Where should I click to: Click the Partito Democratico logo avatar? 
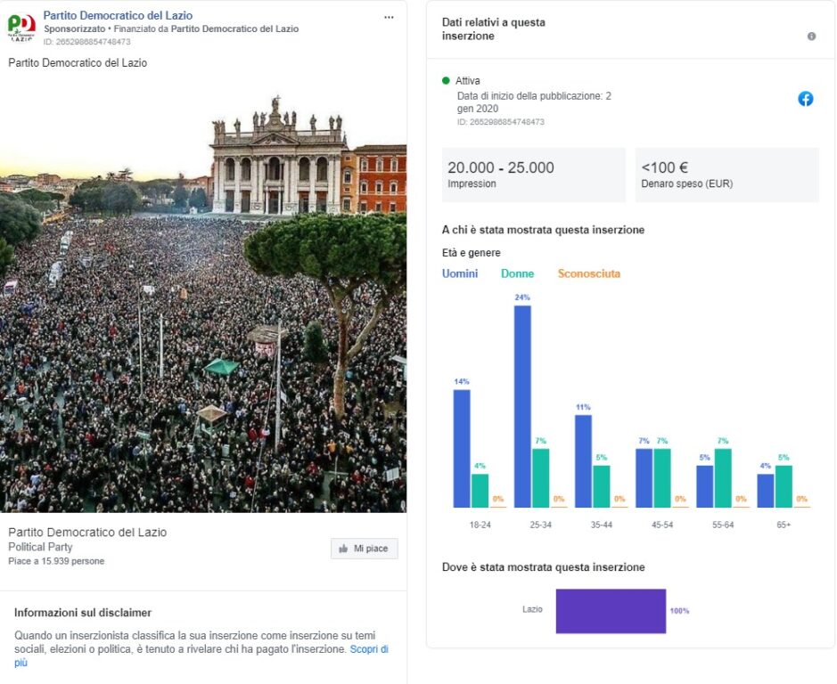pos(21,27)
